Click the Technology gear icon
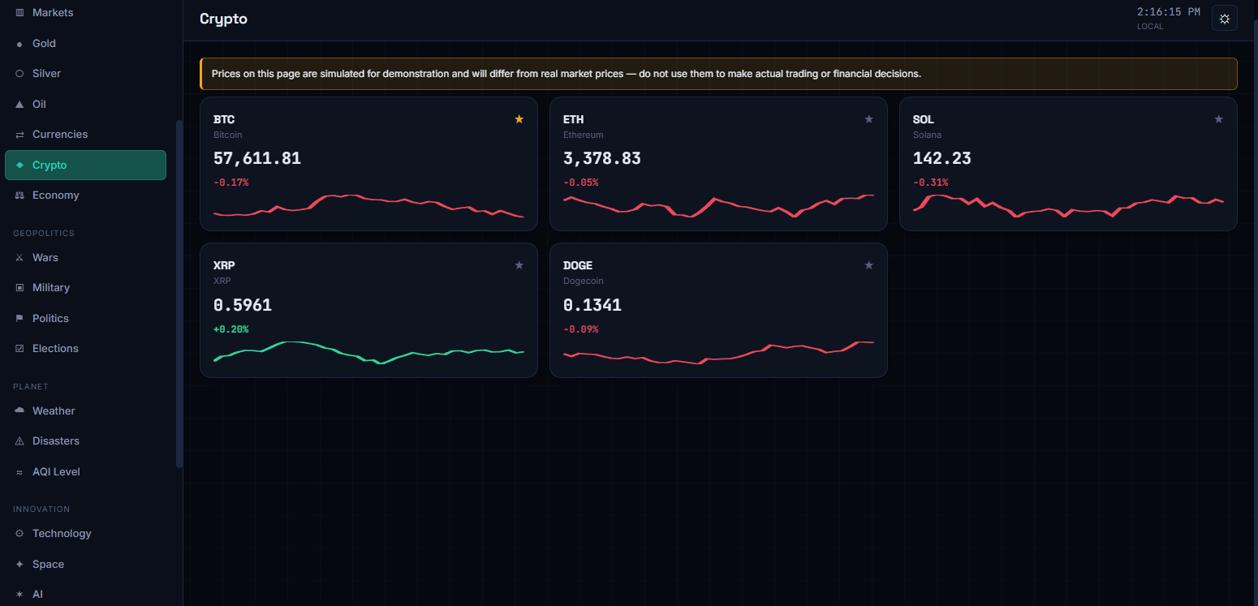 19,534
